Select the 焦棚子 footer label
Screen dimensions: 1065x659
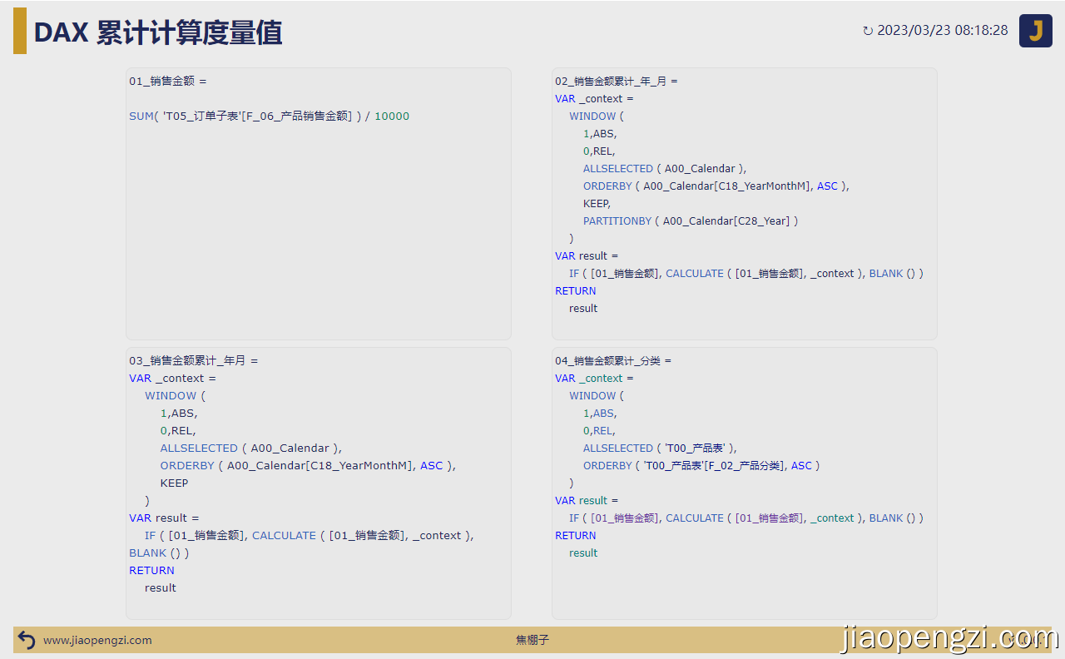(x=532, y=641)
